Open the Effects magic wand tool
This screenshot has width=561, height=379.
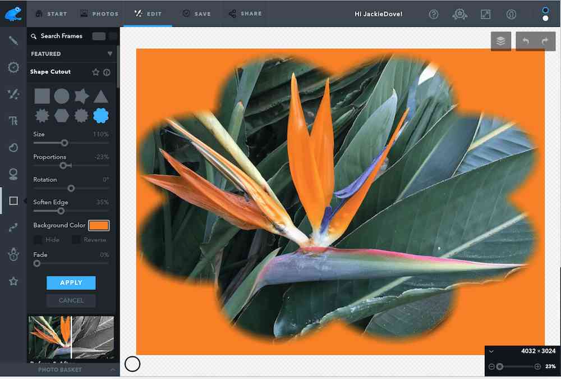(x=13, y=94)
